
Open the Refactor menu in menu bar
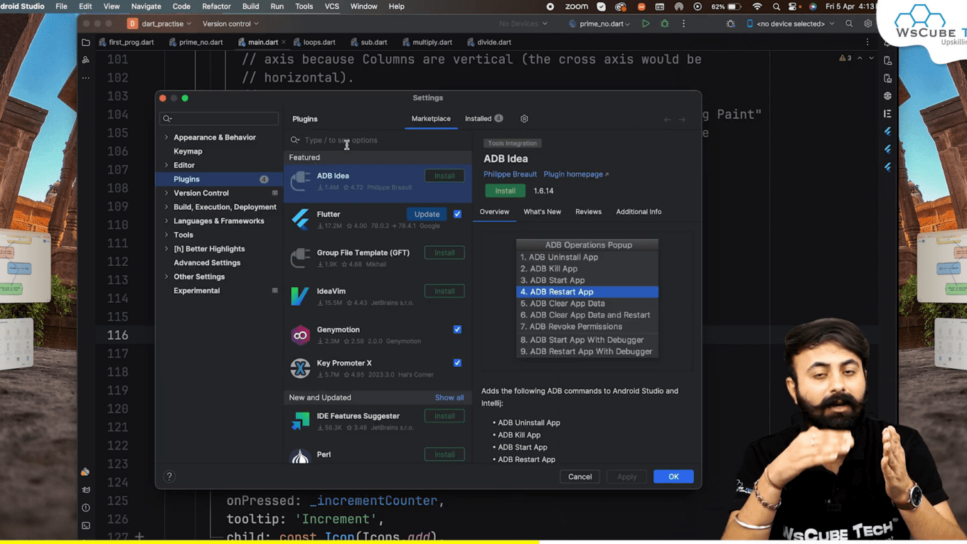[216, 6]
